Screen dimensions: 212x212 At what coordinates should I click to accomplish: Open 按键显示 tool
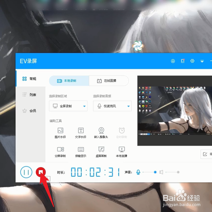81,152
